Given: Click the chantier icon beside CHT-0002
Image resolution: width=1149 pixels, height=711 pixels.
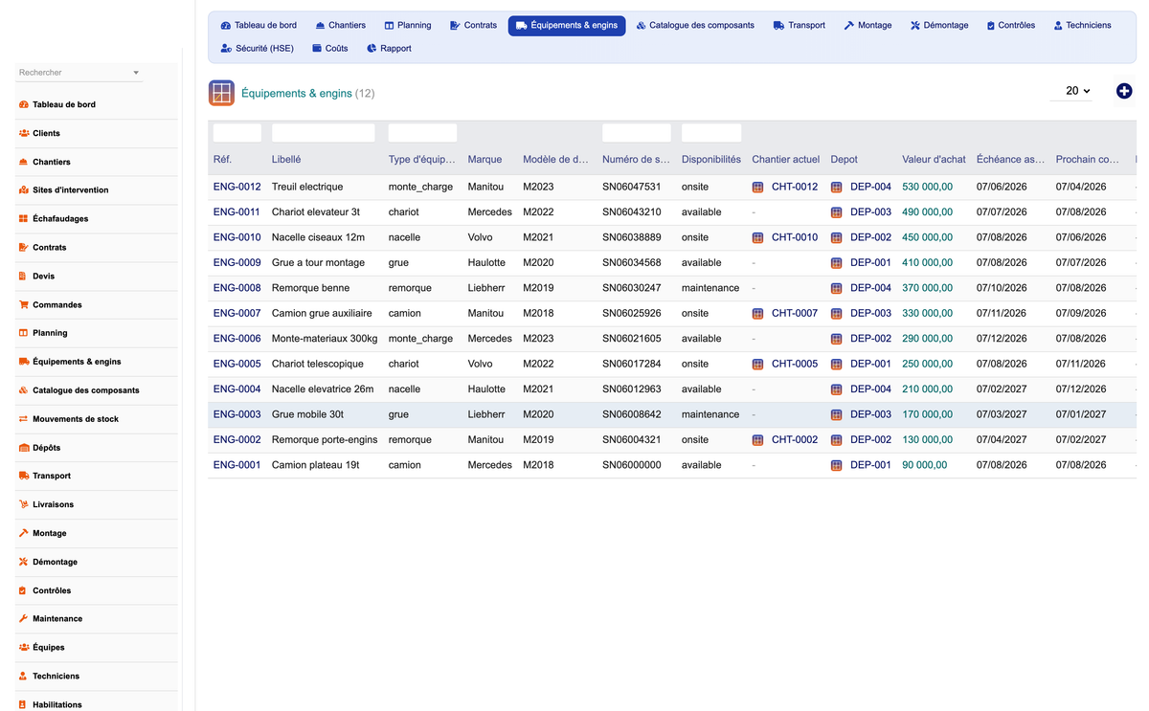Looking at the screenshot, I should coord(757,440).
